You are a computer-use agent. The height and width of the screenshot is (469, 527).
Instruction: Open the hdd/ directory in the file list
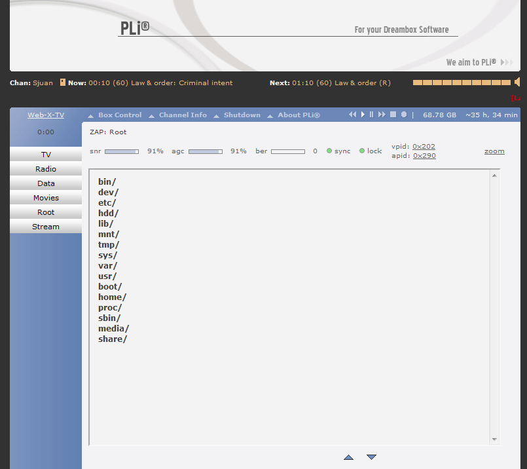point(108,213)
